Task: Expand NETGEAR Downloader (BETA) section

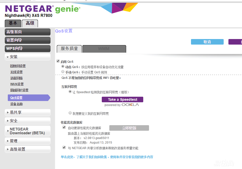Action: 28,131
